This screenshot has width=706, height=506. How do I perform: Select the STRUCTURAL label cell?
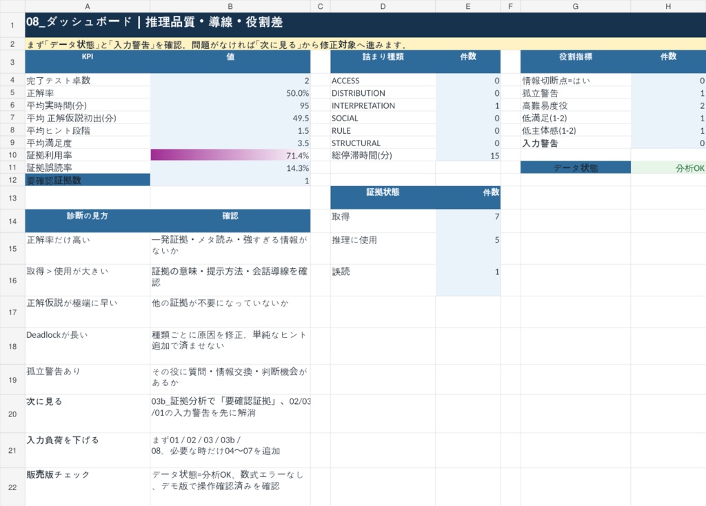[383, 143]
